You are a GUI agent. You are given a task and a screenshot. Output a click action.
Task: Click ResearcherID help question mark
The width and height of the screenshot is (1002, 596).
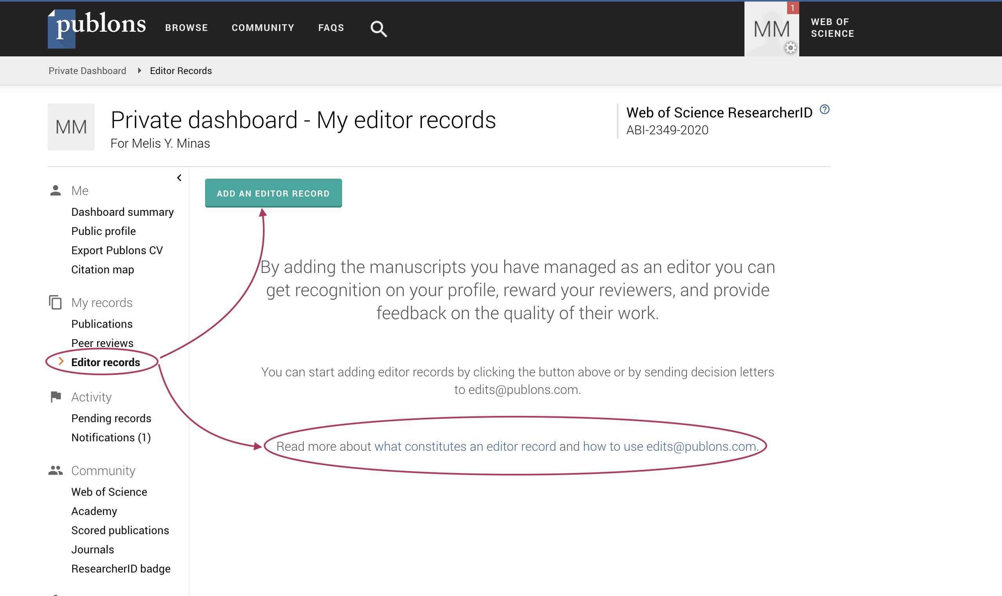pos(824,109)
